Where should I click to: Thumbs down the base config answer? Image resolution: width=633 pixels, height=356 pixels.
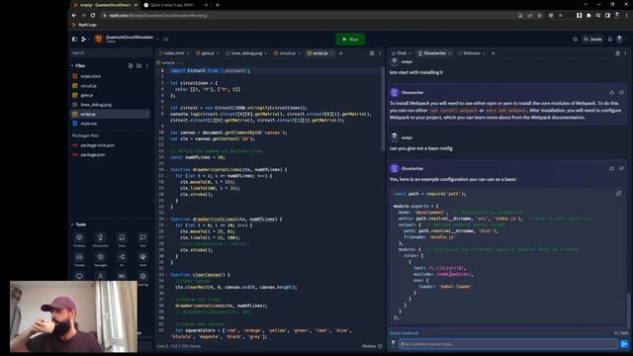[x=621, y=168]
